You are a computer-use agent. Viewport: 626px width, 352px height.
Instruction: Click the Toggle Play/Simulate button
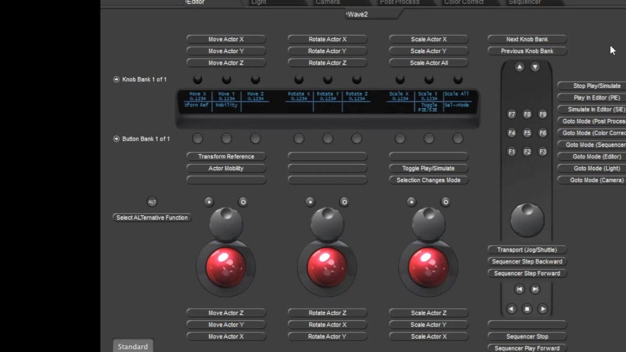click(x=428, y=168)
